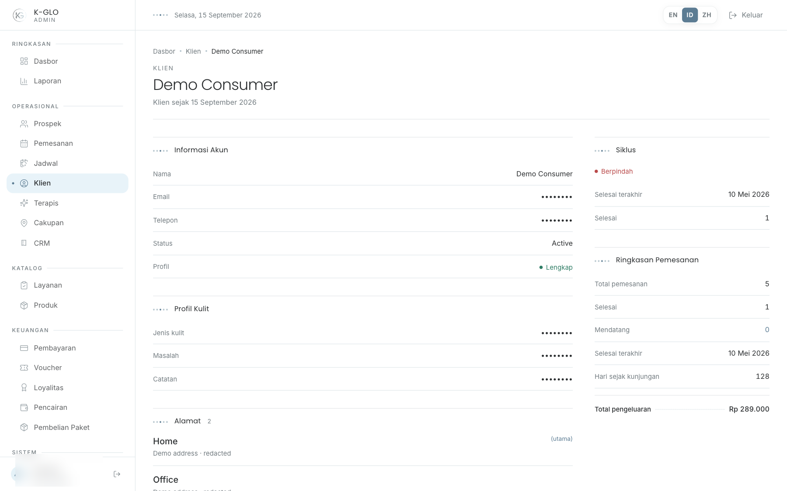Click the Pembayaran card icon
Viewport: 787px width, 491px height.
[x=24, y=348]
